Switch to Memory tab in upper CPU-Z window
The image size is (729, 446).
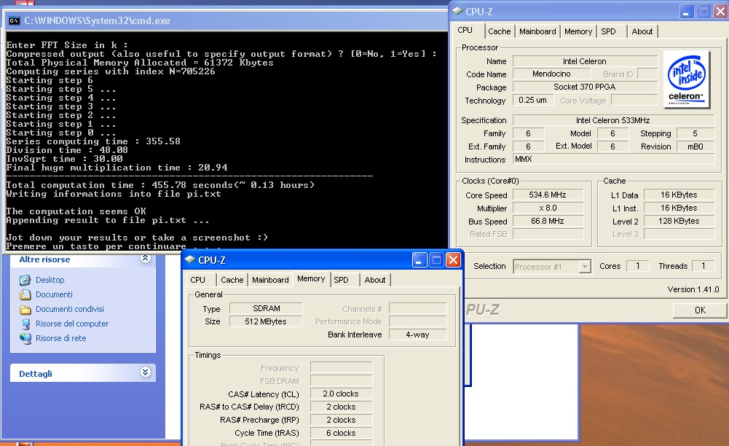pyautogui.click(x=578, y=31)
